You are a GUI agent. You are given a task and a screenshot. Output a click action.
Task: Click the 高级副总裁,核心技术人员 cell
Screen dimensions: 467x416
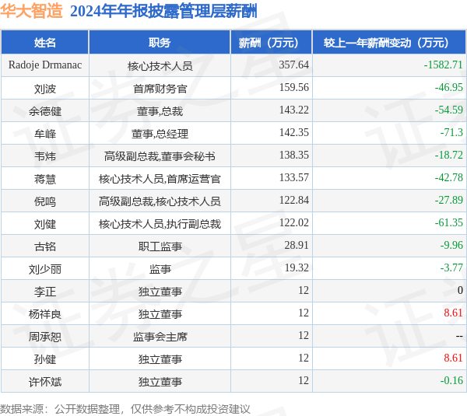(x=160, y=201)
